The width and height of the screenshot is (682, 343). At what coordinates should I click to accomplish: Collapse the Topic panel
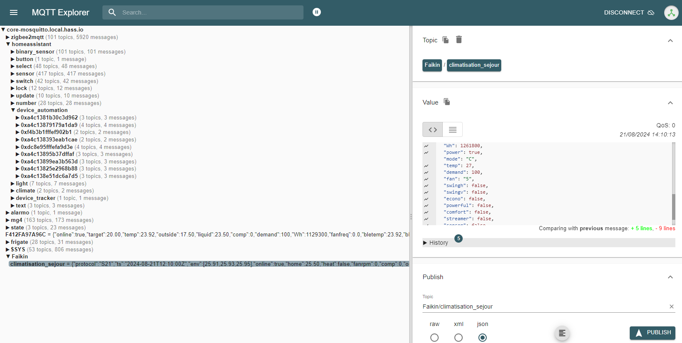[x=670, y=40]
